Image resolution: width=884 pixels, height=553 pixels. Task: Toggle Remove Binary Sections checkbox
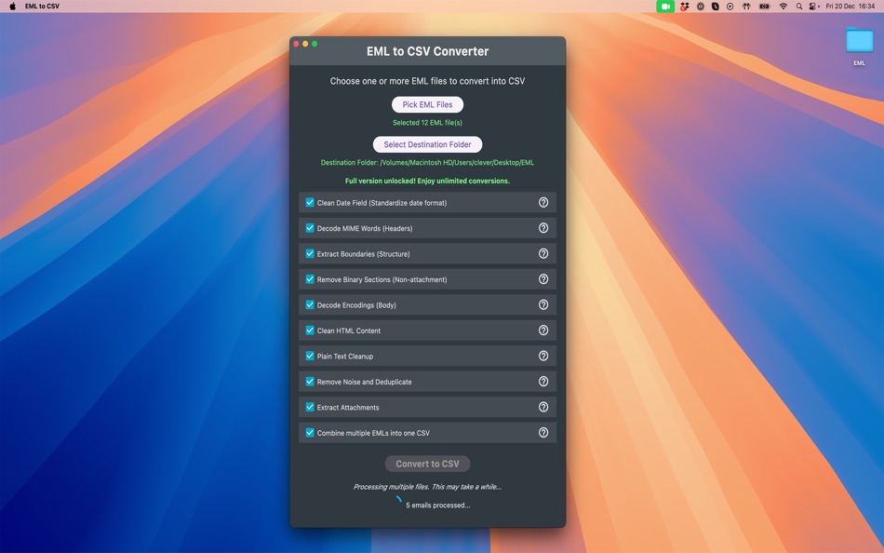(310, 278)
